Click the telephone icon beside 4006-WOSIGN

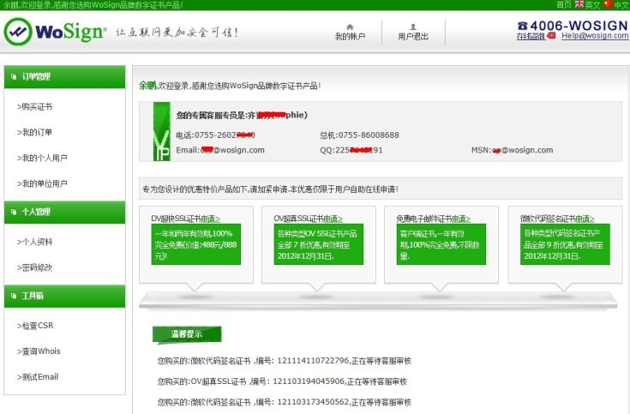(525, 25)
